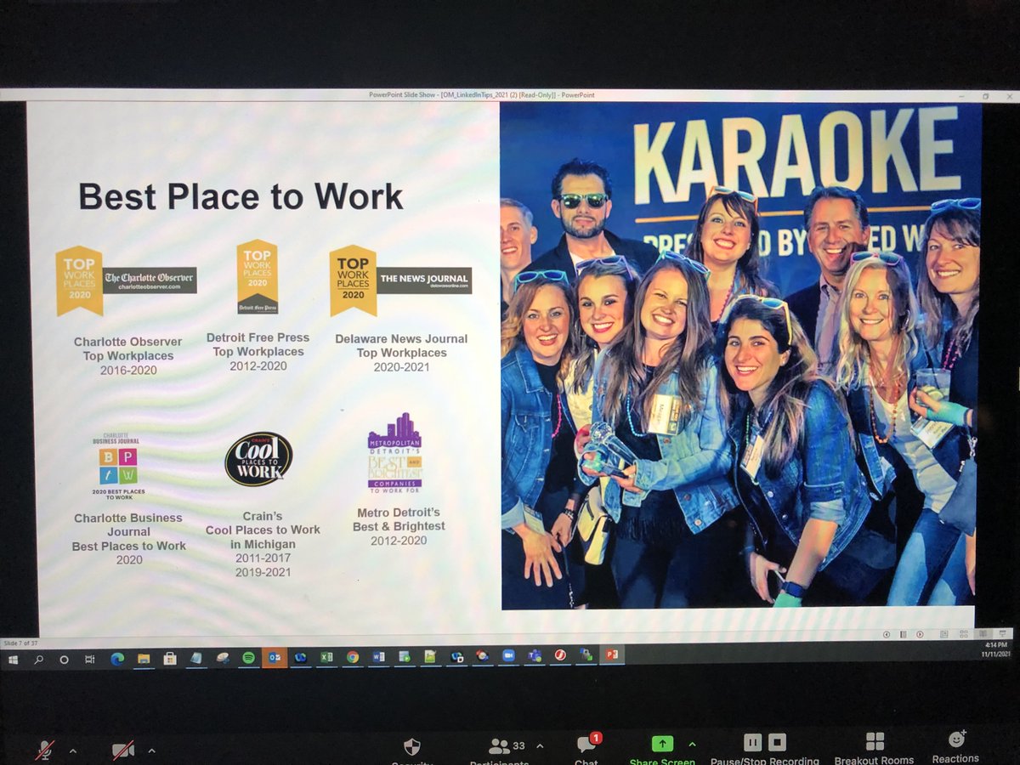Click "Detroit Free Press Top Workplaces" caption
Image resolution: width=1020 pixels, height=765 pixels.
click(258, 344)
